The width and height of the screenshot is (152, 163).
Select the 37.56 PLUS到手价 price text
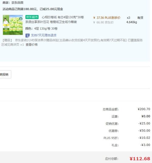click(107, 18)
